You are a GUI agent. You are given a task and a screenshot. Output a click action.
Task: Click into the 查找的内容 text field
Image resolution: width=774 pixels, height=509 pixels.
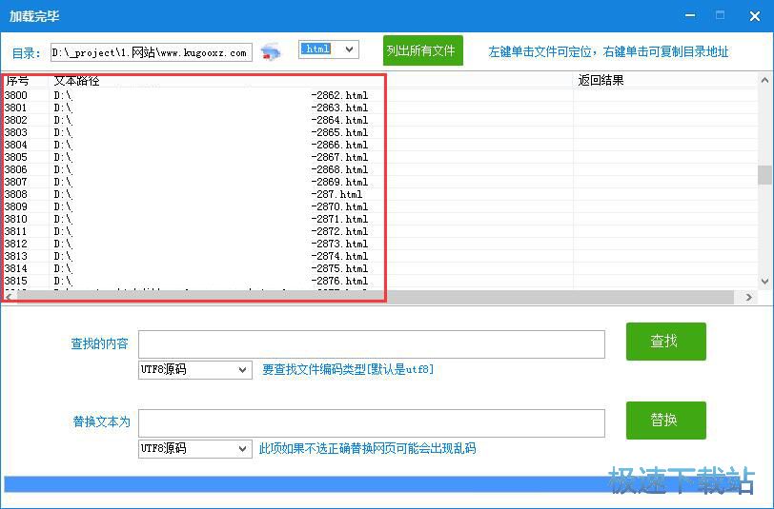[371, 343]
